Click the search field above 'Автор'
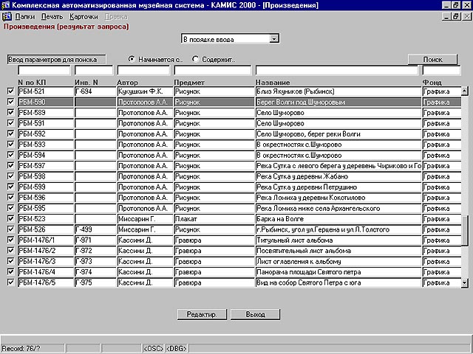473x354 pixels. coord(143,71)
